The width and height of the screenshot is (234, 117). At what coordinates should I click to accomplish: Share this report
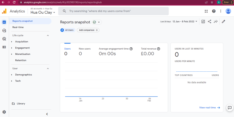click(x=210, y=22)
